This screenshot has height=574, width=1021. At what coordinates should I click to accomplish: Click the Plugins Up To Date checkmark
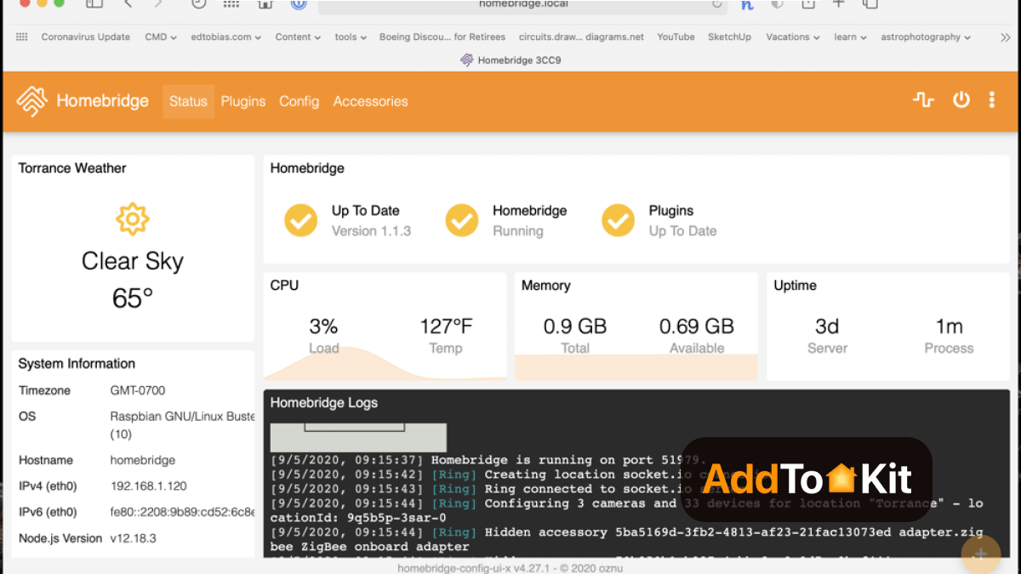pyautogui.click(x=619, y=220)
